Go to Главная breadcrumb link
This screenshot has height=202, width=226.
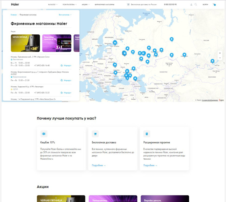14,15
